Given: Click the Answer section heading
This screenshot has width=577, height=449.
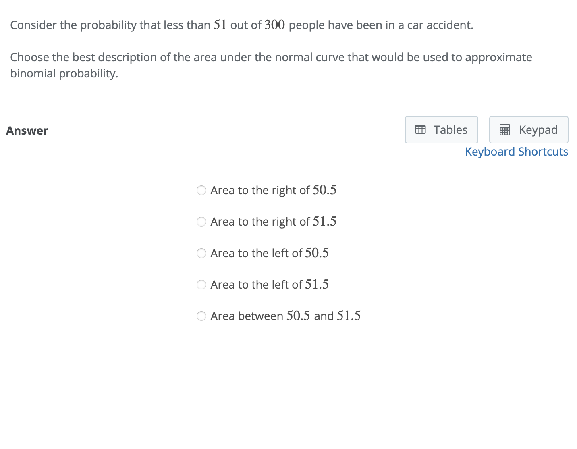Looking at the screenshot, I should tap(27, 130).
